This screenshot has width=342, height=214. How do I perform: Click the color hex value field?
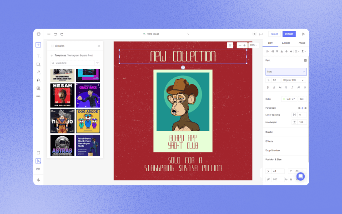[291, 99]
